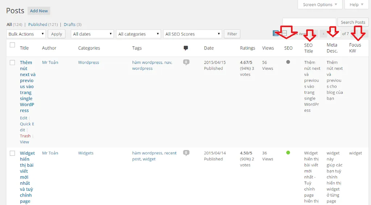Go to previous page arrow in pagination
Image resolution: width=371 pixels, height=205 pixels.
[324, 34]
